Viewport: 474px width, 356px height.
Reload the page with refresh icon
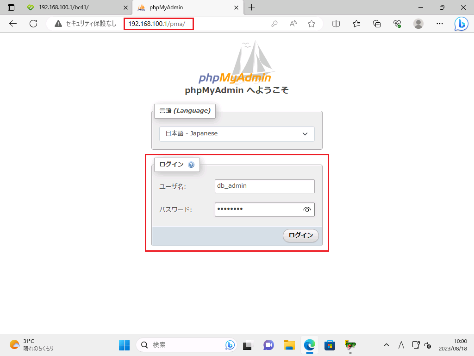pyautogui.click(x=33, y=24)
